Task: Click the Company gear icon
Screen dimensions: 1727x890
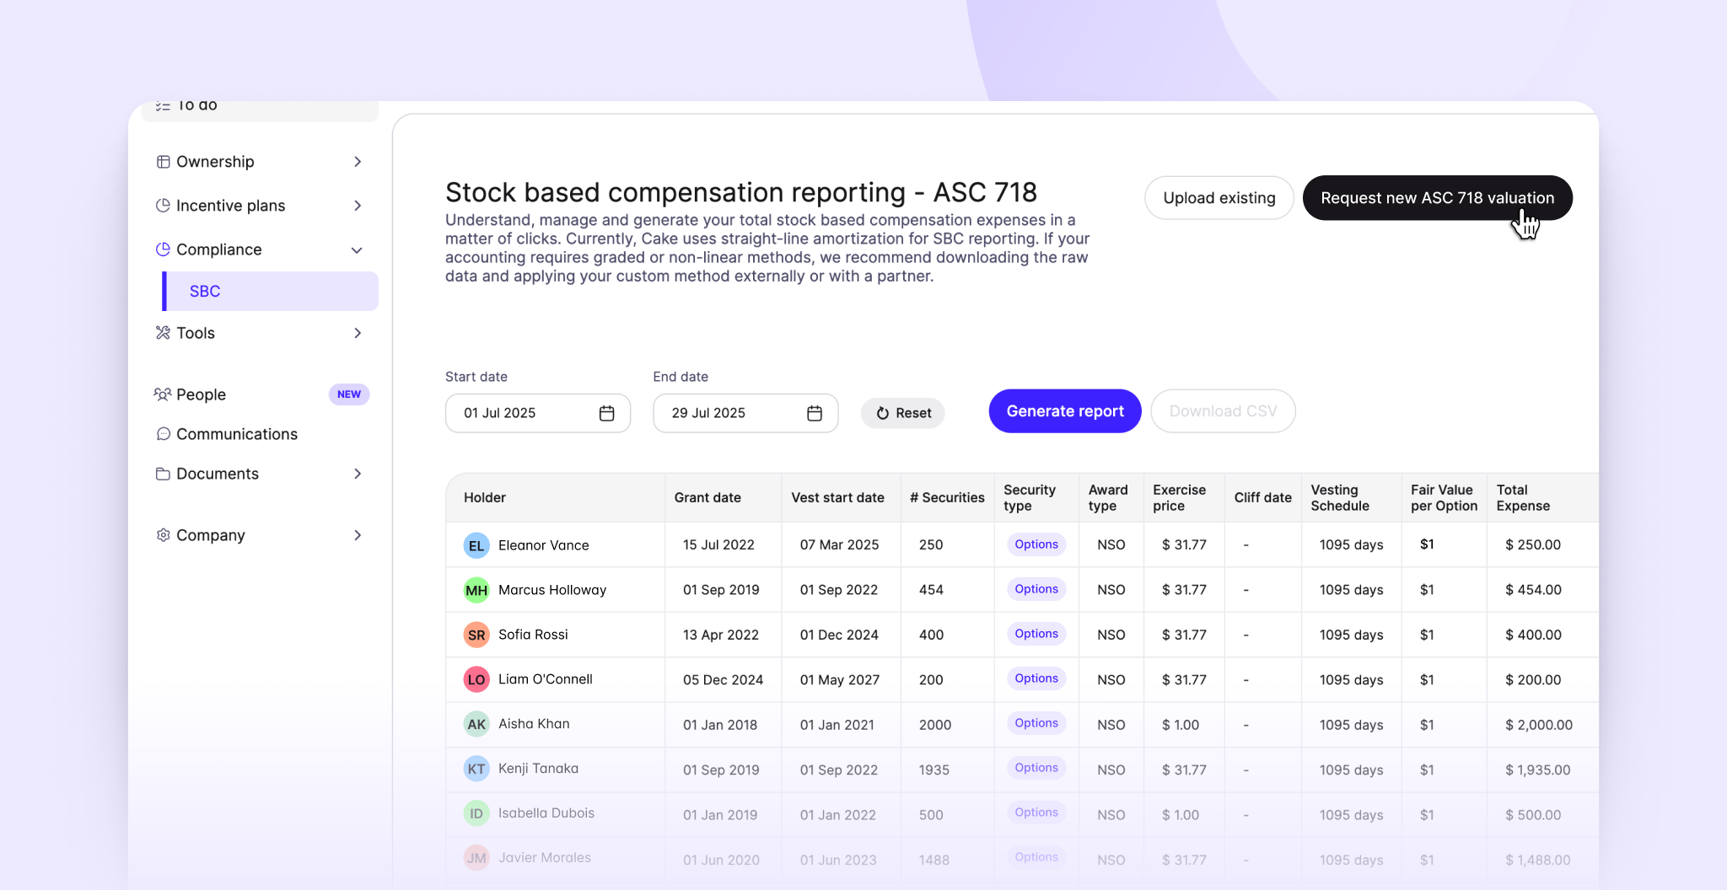Action: [164, 535]
